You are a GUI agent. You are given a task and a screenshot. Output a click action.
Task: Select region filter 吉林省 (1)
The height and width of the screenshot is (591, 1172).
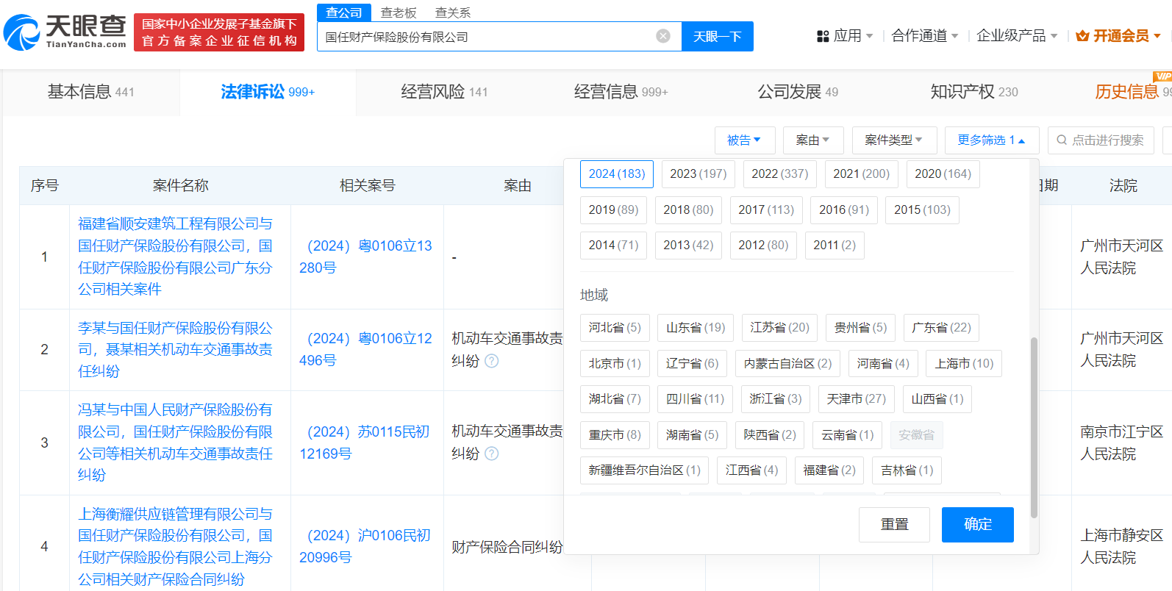point(907,470)
